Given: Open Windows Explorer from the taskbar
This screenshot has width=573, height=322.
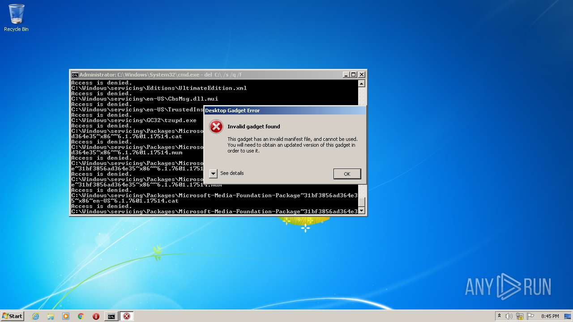Looking at the screenshot, I should pyautogui.click(x=51, y=316).
